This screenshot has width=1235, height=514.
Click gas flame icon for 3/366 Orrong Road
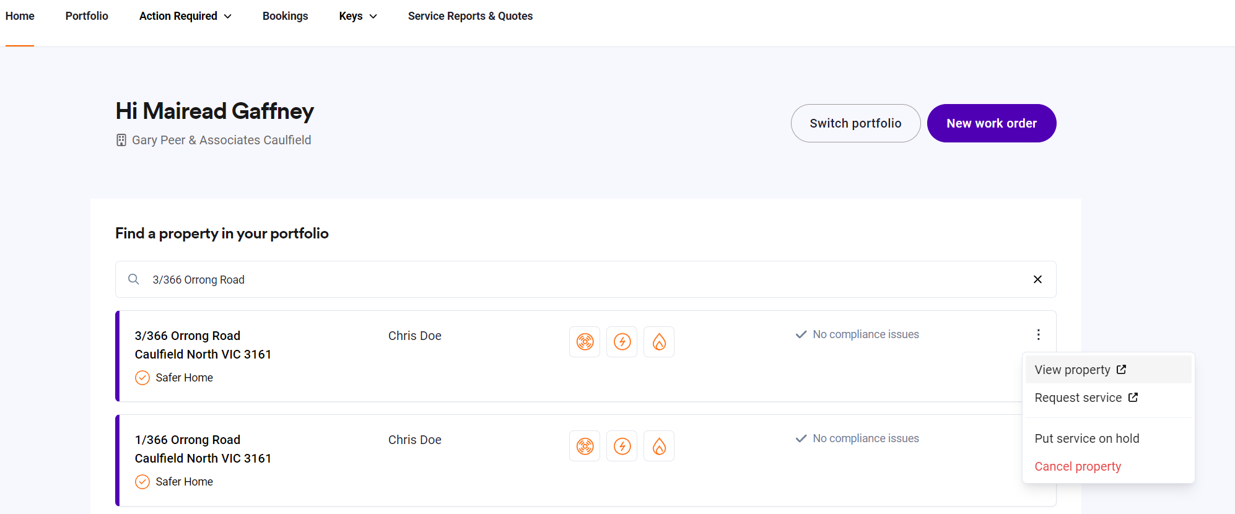coord(659,342)
